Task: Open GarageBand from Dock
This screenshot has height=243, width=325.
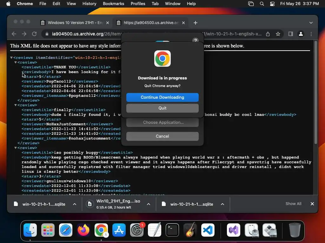Action: pyautogui.click(x=190, y=230)
